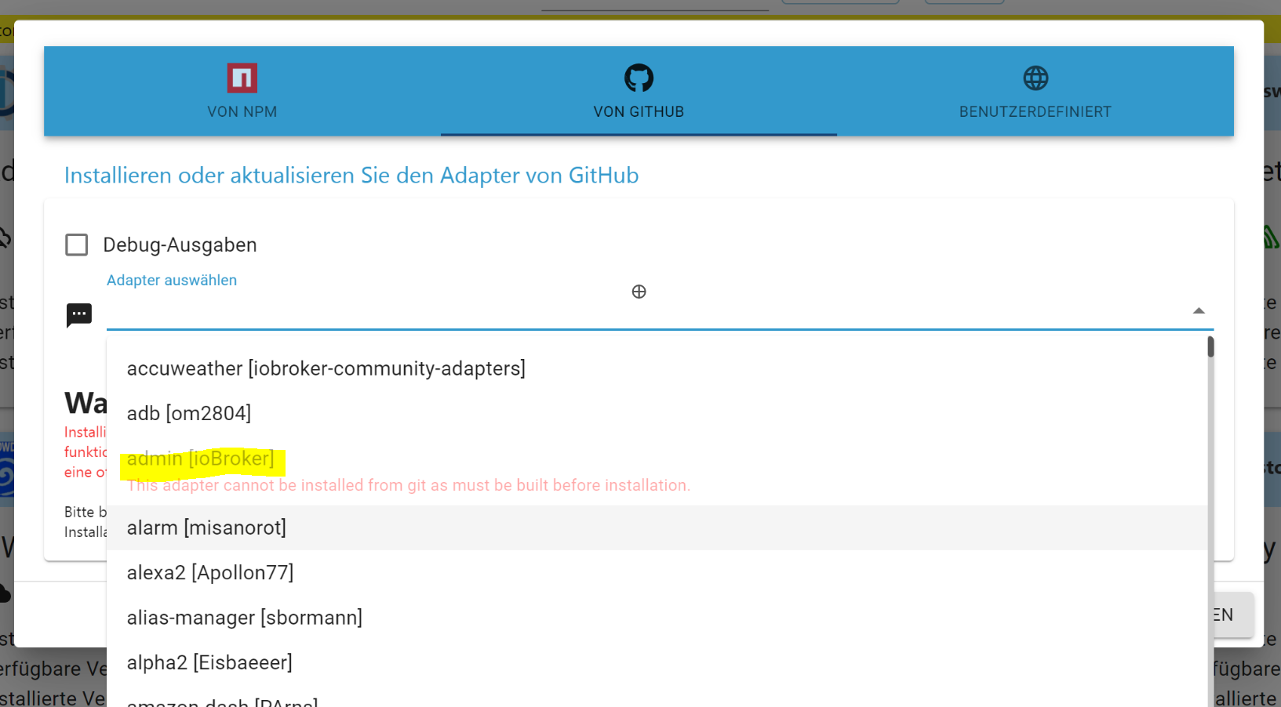This screenshot has height=707, width=1281.
Task: Click the dropdown list scrollbar
Action: [x=1209, y=349]
